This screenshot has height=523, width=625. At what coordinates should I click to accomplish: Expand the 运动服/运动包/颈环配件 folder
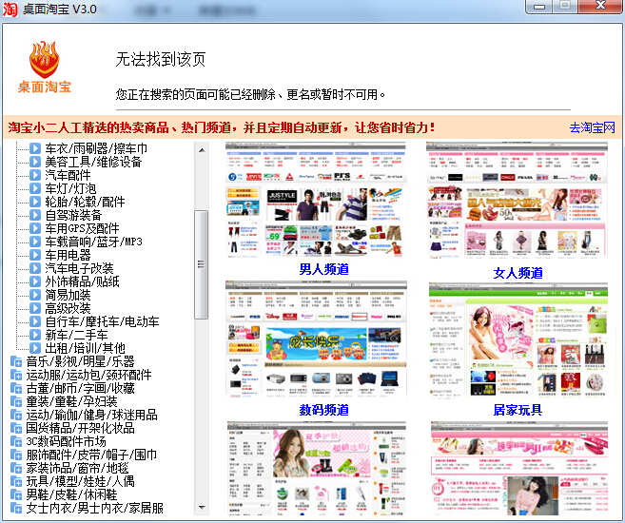point(16,375)
